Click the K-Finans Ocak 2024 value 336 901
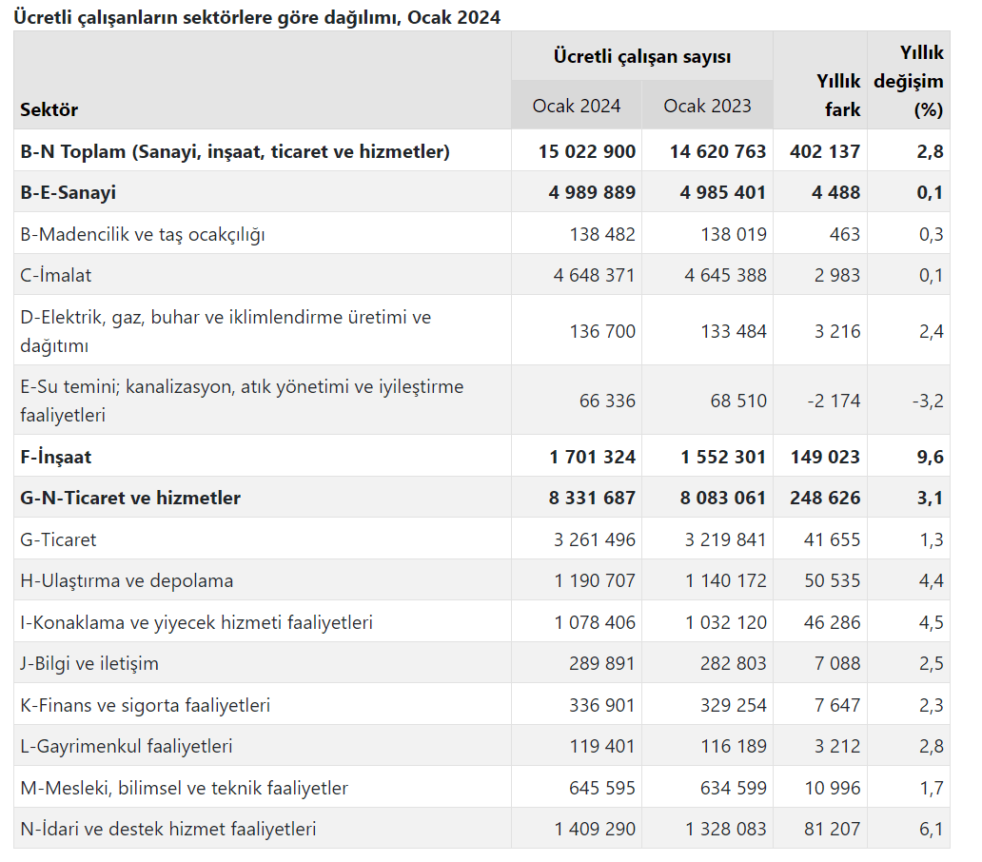Viewport: 982px width, 862px height. (x=595, y=705)
